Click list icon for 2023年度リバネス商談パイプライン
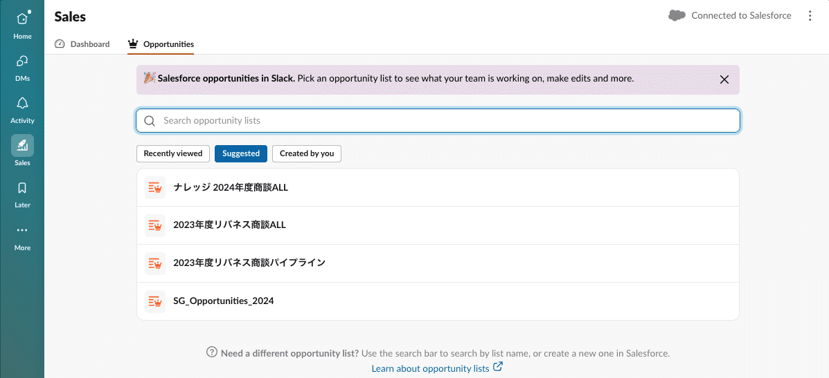The width and height of the screenshot is (829, 378). (155, 263)
